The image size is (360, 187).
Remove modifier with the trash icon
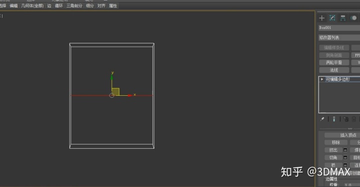(x=354, y=119)
